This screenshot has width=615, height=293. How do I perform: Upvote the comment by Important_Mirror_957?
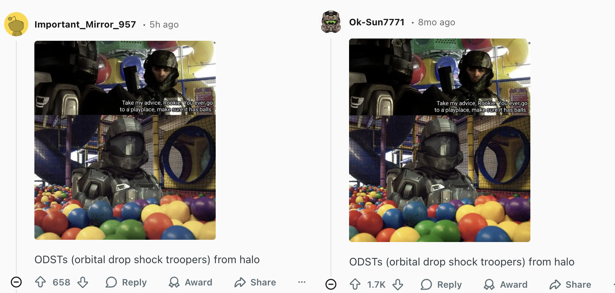[x=40, y=282]
